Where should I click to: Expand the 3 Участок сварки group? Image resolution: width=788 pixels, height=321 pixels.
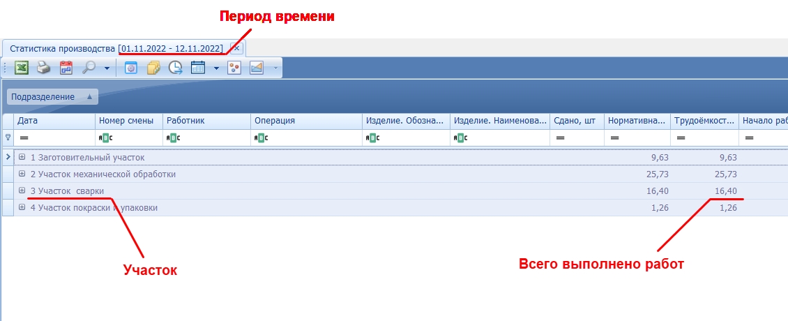click(22, 191)
